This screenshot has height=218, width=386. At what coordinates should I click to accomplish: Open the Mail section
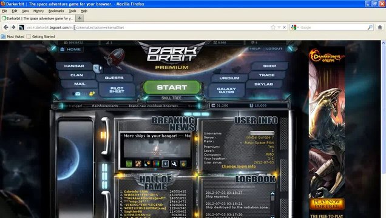click(80, 84)
